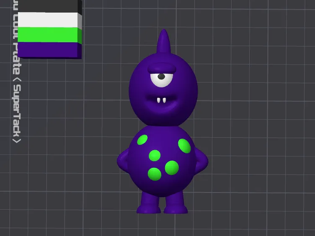
Task: Click the monster's pointed horn
Action: [163, 42]
